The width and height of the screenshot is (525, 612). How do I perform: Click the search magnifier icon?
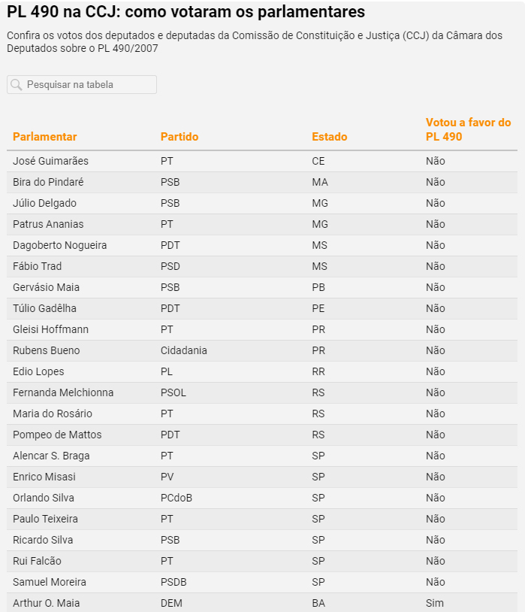tap(16, 85)
